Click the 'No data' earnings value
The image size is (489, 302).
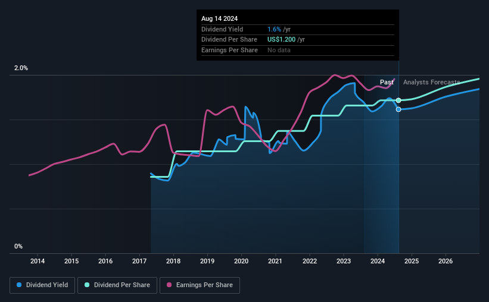279,50
